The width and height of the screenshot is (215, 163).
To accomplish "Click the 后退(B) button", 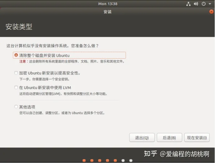I will tap(169, 137).
